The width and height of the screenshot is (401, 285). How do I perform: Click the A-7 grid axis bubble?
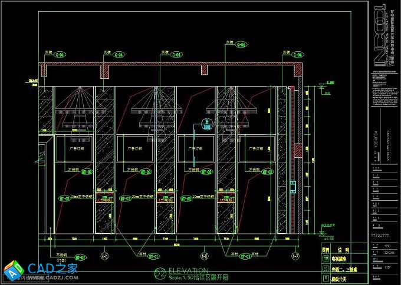pyautogui.click(x=295, y=257)
